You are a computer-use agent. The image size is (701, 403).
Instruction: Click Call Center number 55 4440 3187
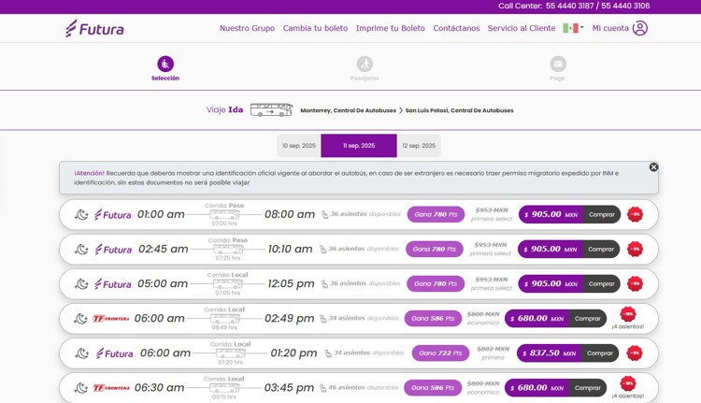569,6
